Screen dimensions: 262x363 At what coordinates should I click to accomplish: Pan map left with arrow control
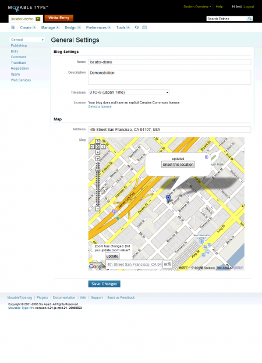93,147
